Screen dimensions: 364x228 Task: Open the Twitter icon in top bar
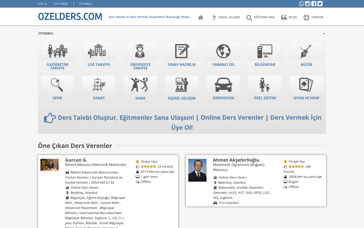point(320,4)
